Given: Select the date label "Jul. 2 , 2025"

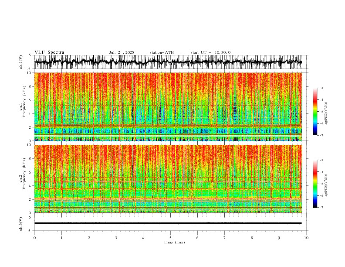Looking at the screenshot, I should point(122,52).
